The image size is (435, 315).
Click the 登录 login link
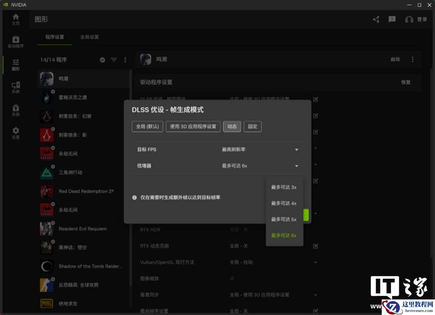[422, 20]
